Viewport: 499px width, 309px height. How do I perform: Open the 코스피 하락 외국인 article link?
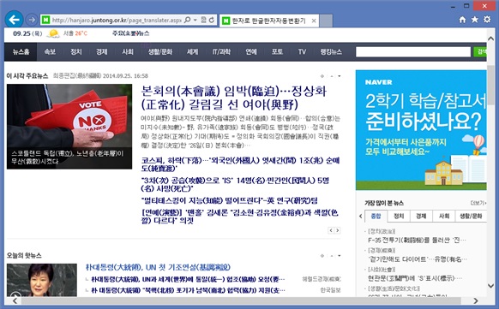point(240,164)
